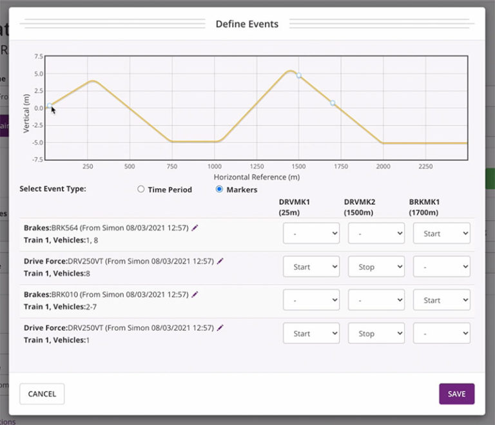Click the edit pencil next to Brakes BRK564
Viewport: 495px width, 425px height.
pyautogui.click(x=195, y=227)
